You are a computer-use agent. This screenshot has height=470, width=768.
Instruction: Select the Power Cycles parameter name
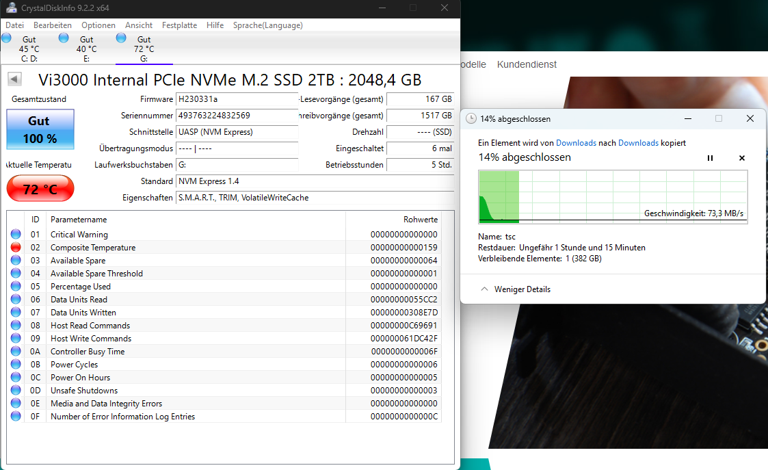coord(74,364)
